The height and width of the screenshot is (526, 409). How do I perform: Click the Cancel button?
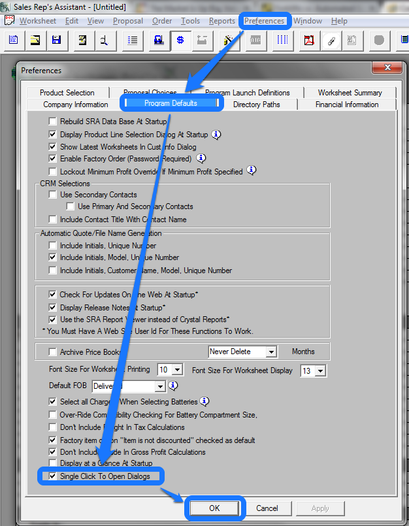pos(267,508)
